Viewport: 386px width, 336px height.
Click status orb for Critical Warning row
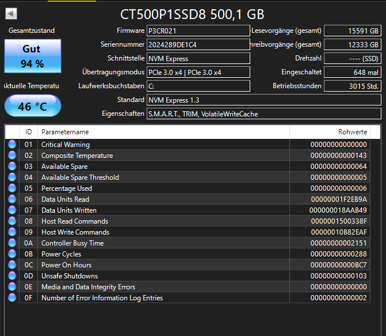[x=12, y=144]
